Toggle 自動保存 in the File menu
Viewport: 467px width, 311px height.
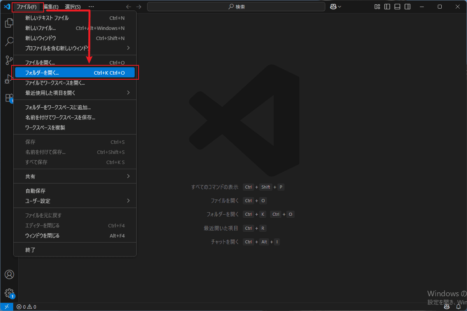[75, 191]
